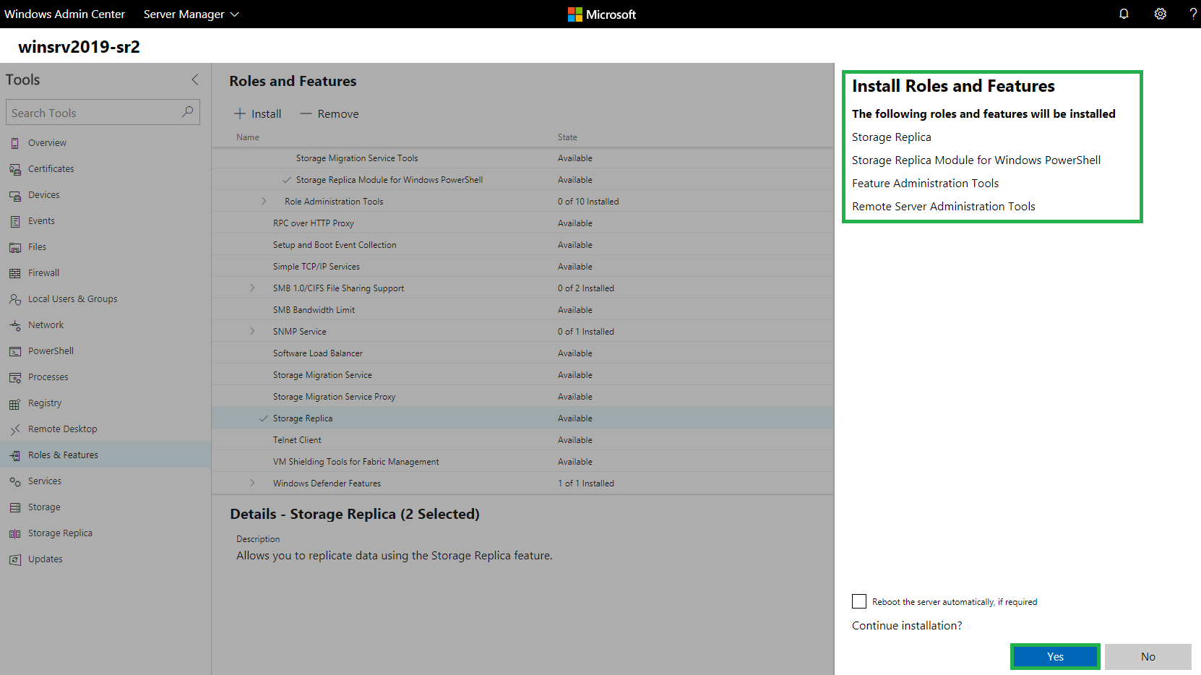
Task: Click the Processes icon in the Tools sidebar
Action: pyautogui.click(x=15, y=377)
